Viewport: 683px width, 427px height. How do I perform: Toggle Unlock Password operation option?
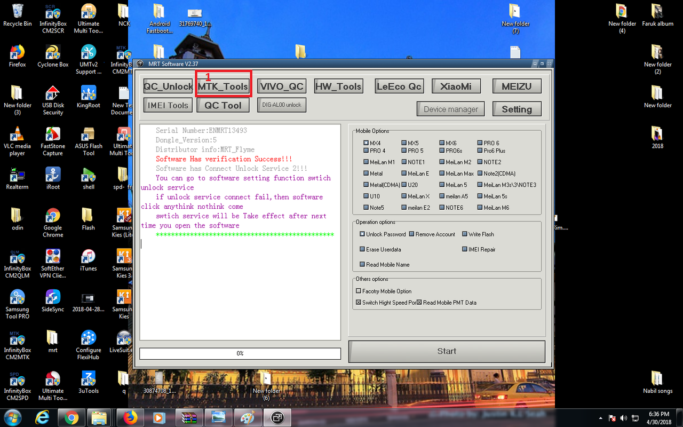point(383,234)
